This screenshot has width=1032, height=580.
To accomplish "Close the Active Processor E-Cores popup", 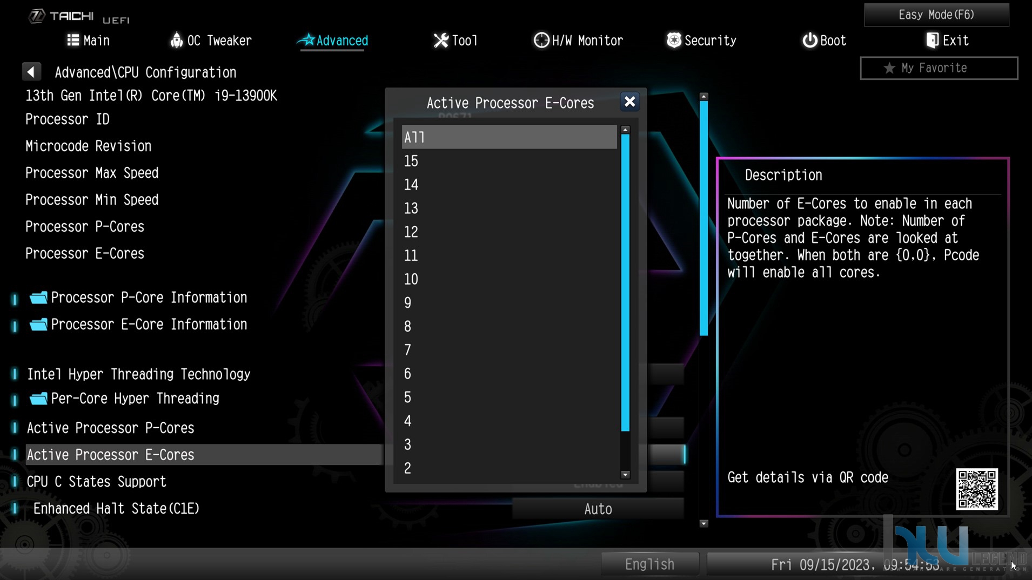I will [629, 102].
